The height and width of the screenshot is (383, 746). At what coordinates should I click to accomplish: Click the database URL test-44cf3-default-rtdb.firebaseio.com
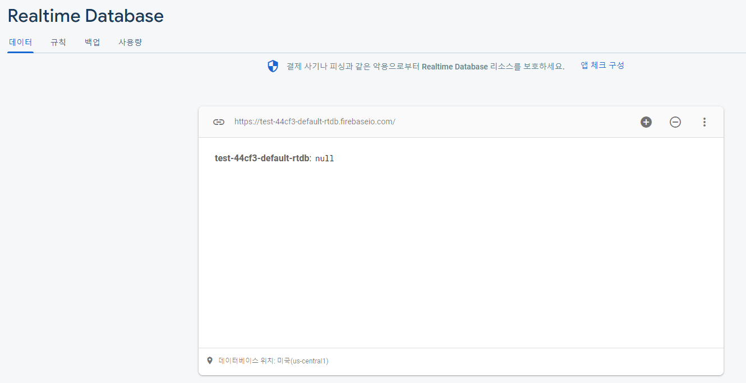click(315, 122)
